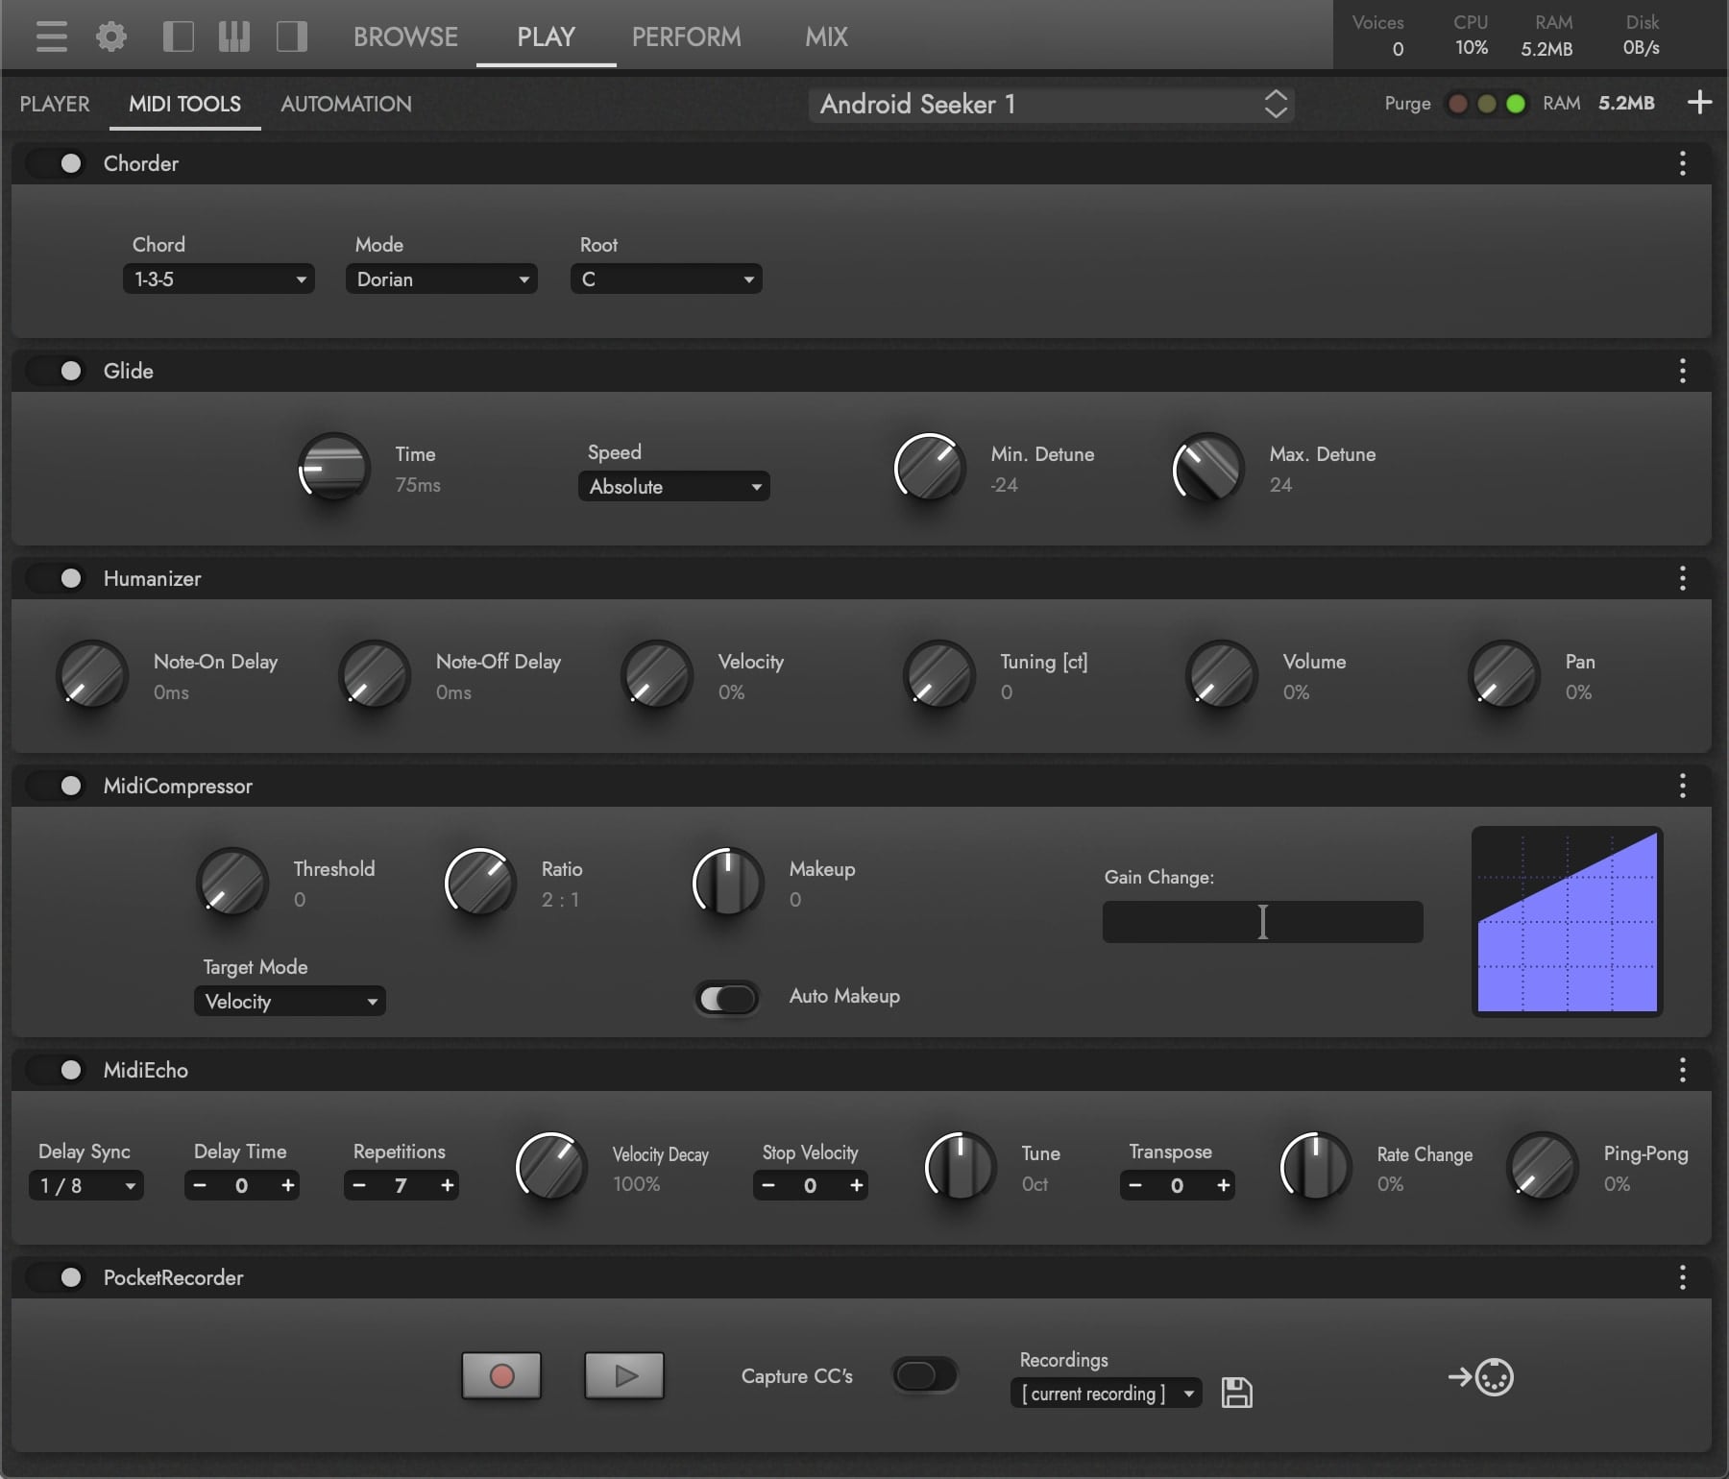
Task: Toggle the MidiCompressor module on/off
Action: point(57,786)
